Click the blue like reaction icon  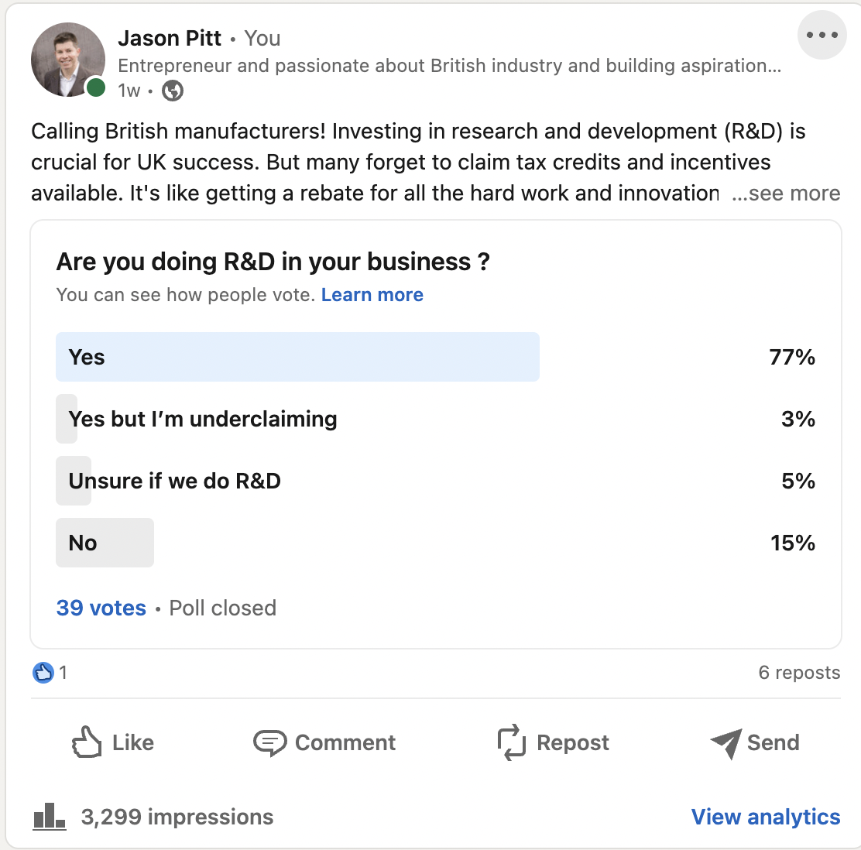point(43,673)
